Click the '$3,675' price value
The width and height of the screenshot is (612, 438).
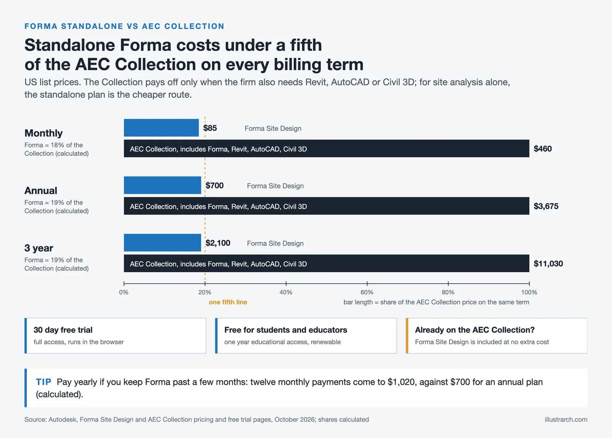[x=546, y=206]
